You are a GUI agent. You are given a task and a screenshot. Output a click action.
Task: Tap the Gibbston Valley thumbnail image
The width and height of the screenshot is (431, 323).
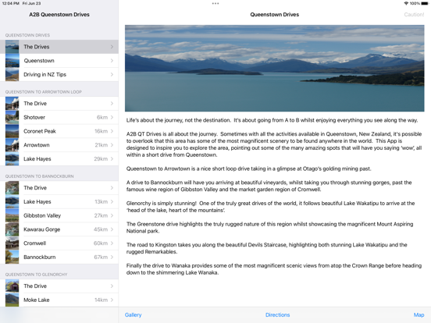pyautogui.click(x=12, y=215)
